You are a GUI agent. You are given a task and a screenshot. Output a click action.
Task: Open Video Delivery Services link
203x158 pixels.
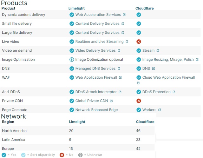pyautogui.click(x=95, y=50)
